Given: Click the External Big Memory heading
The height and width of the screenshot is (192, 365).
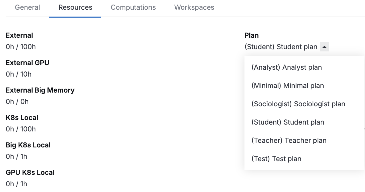Looking at the screenshot, I should tap(40, 90).
